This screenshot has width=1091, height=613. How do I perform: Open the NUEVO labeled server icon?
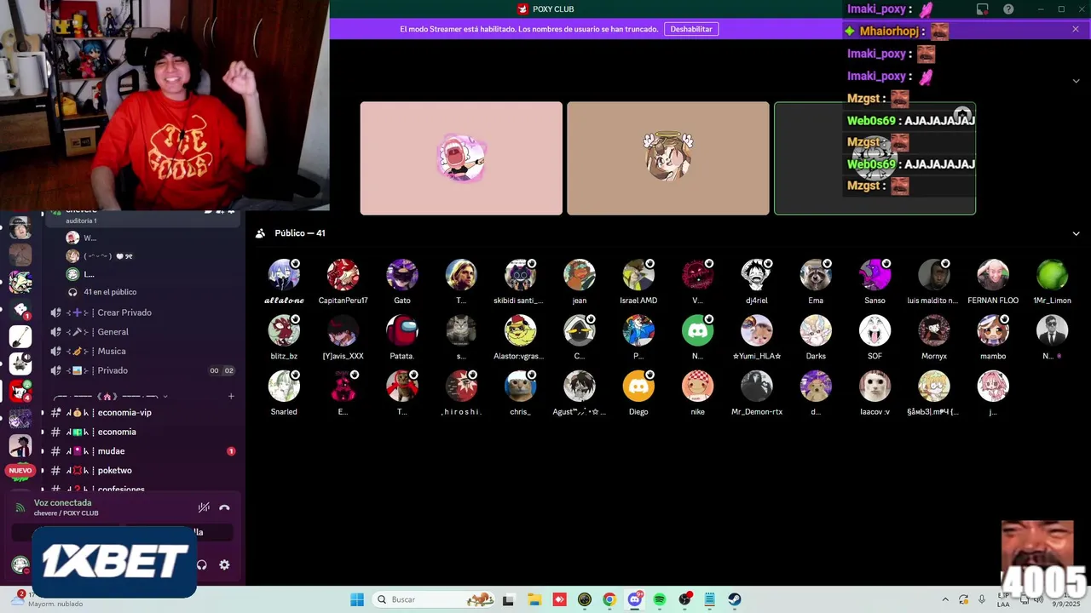click(x=20, y=470)
